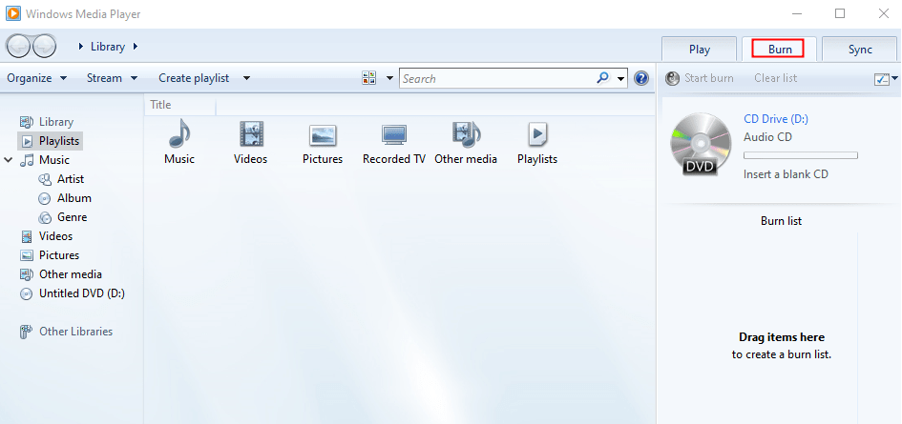Expand the Organize dropdown menu
This screenshot has width=902, height=424.
pos(36,78)
